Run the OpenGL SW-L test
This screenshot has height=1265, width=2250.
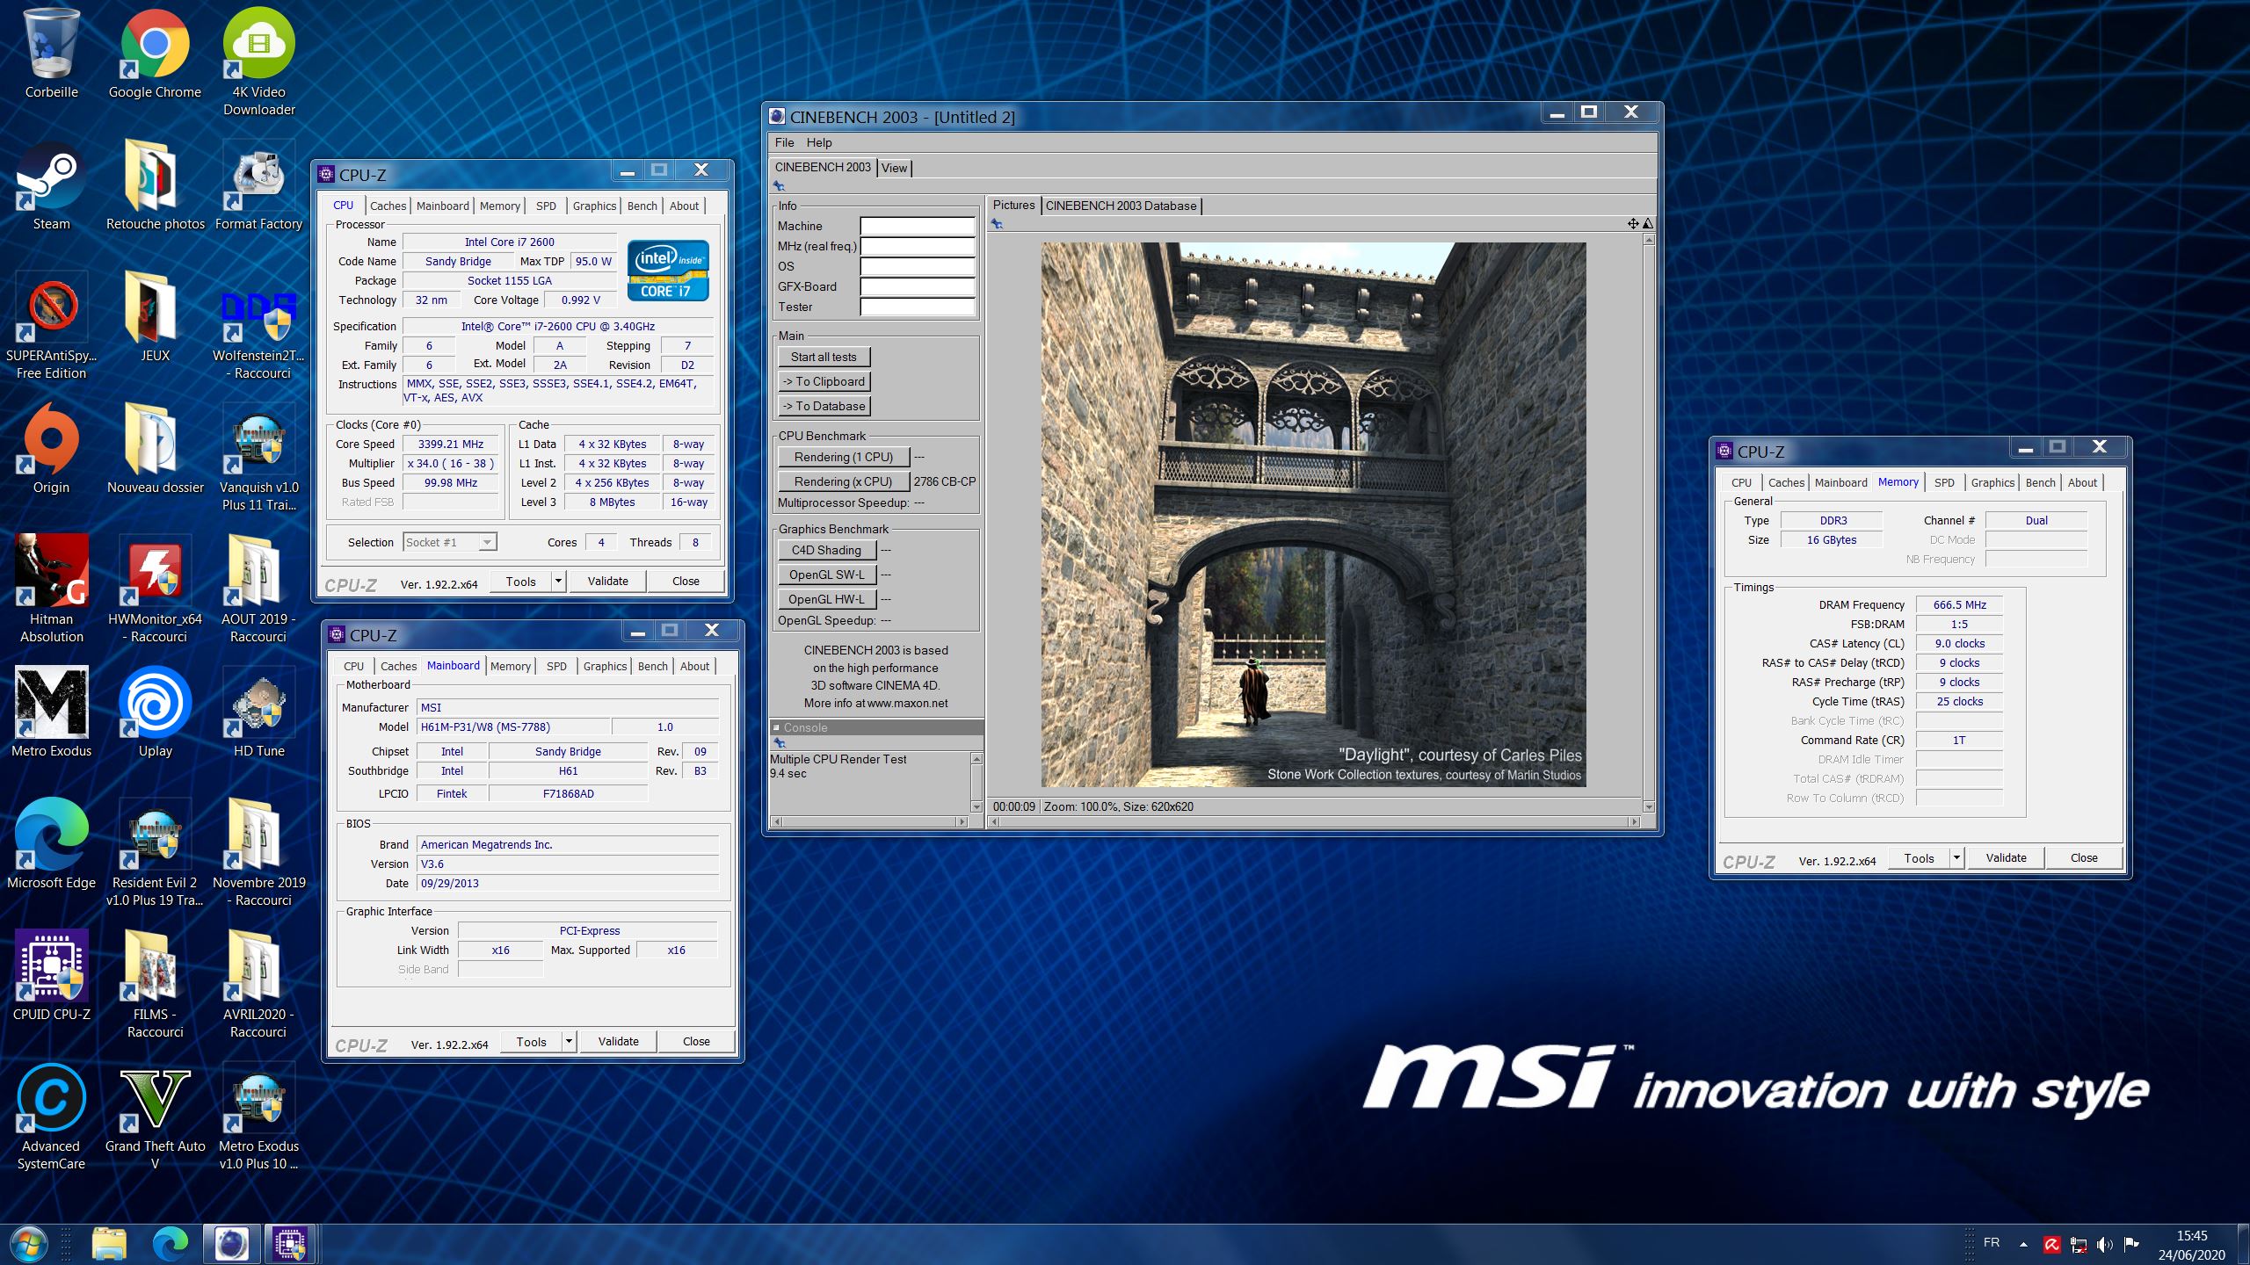coord(826,575)
